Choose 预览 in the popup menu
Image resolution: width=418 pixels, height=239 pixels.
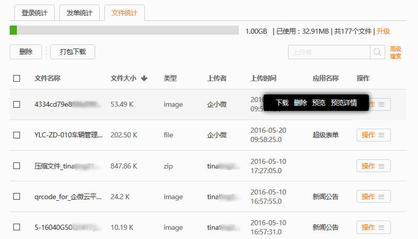[x=319, y=103]
